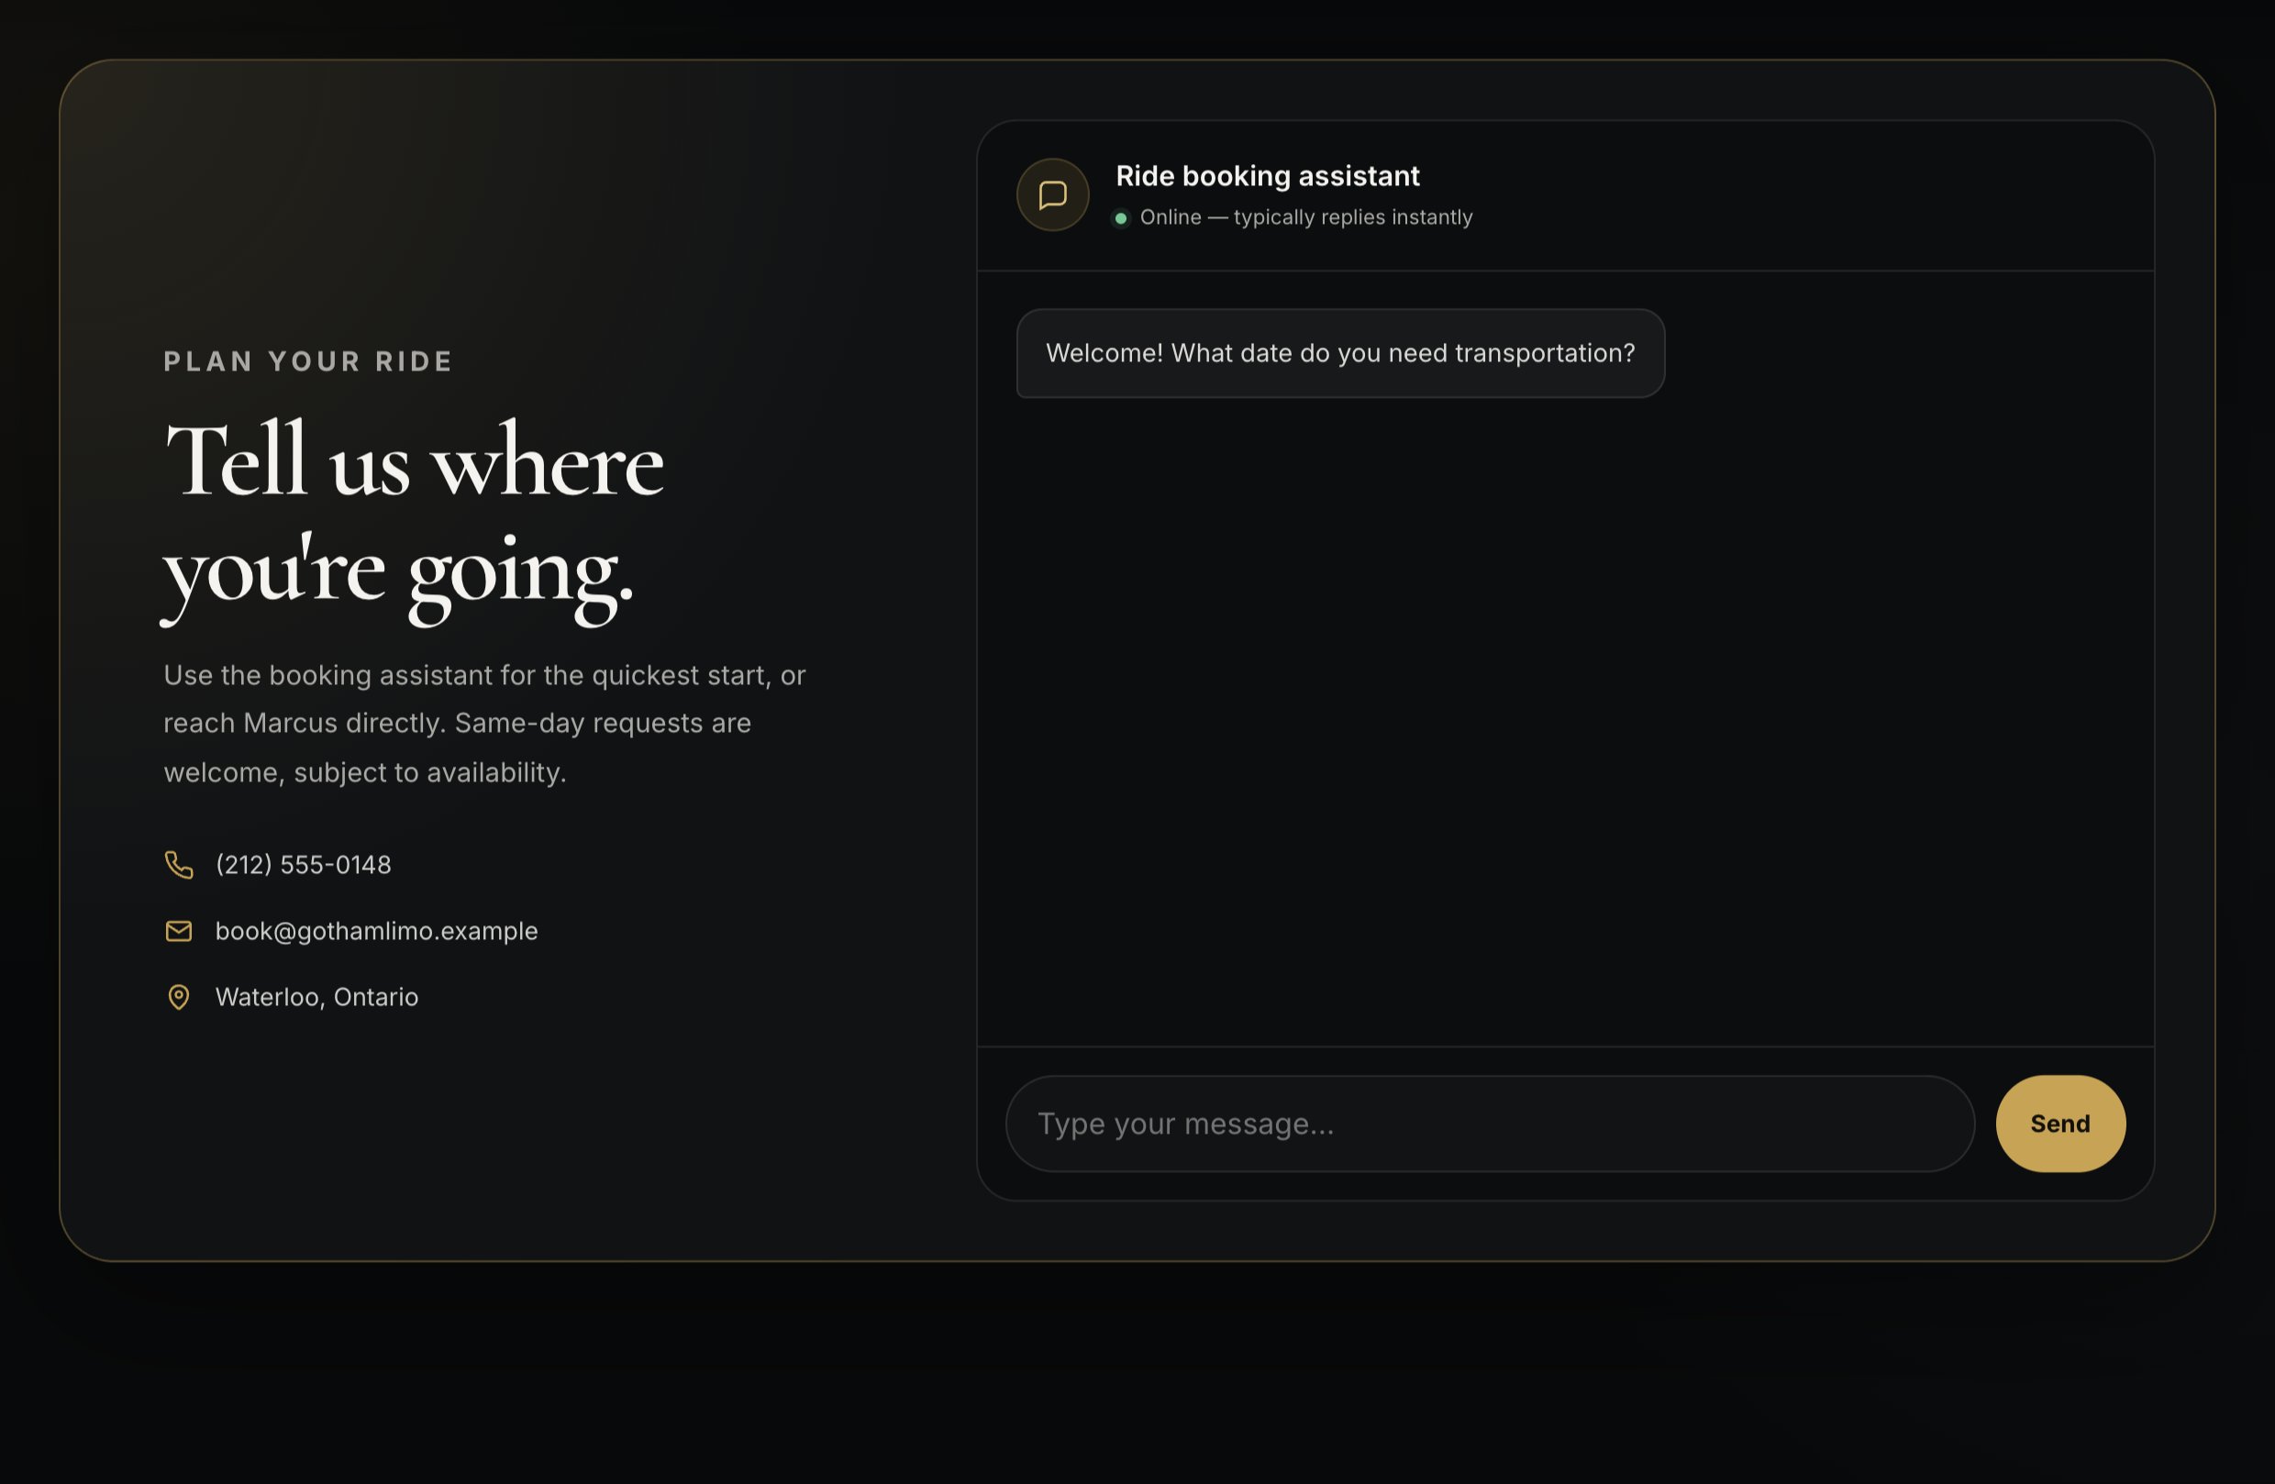Viewport: 2275px width, 1484px height.
Task: Click the envelope email icon
Action: tap(179, 931)
